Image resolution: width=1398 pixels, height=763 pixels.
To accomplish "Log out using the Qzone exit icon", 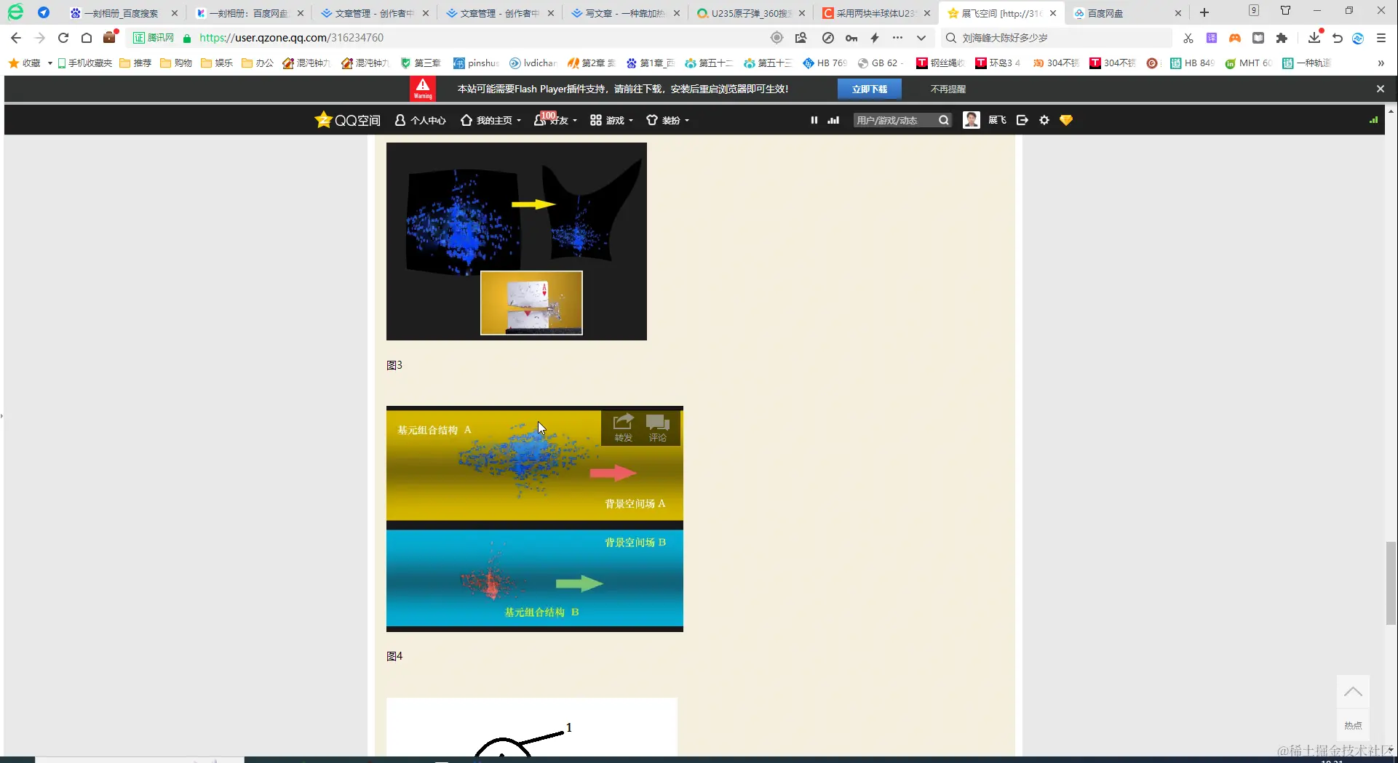I will (x=1022, y=120).
